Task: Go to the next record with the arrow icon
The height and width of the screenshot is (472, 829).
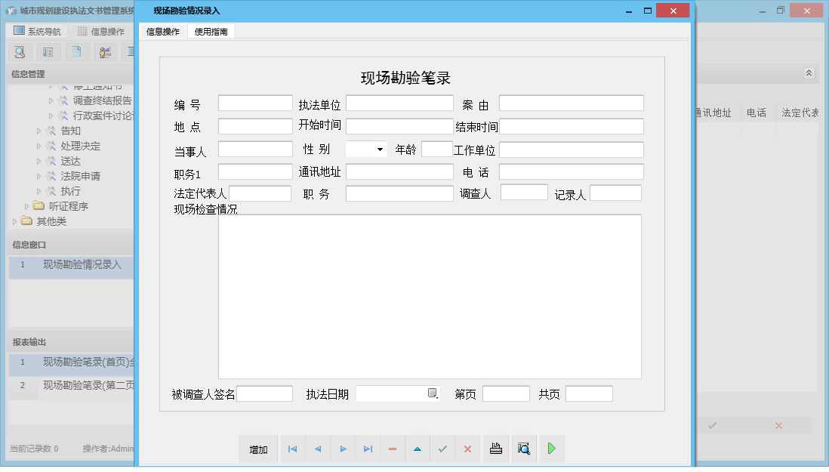Action: point(343,449)
